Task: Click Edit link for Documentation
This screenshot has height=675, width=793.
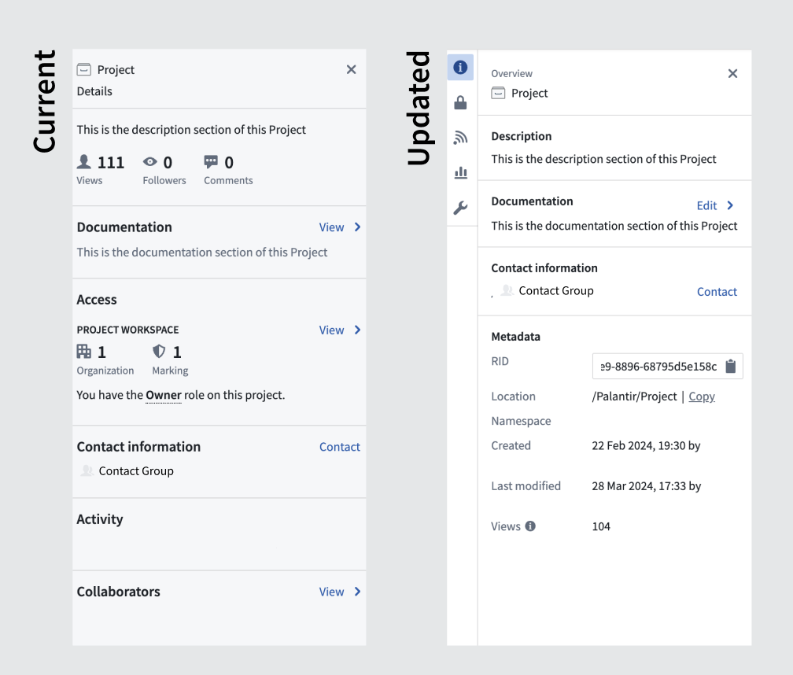Action: (706, 206)
